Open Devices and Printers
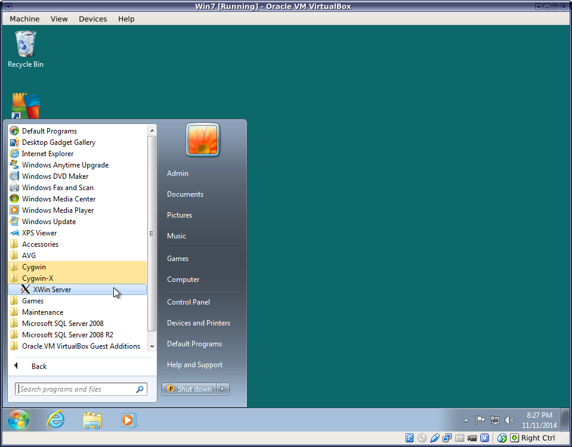This screenshot has height=447, width=572. (199, 323)
